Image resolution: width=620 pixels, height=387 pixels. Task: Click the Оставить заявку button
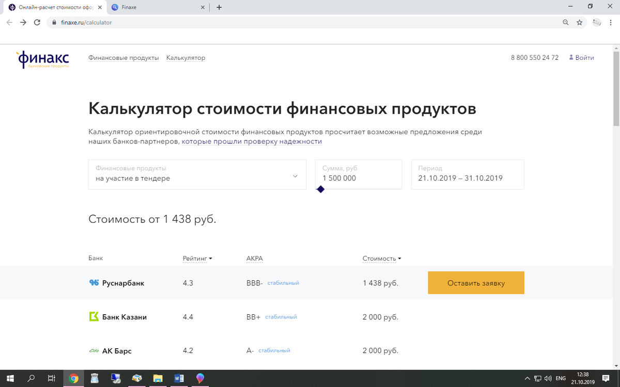pos(476,283)
